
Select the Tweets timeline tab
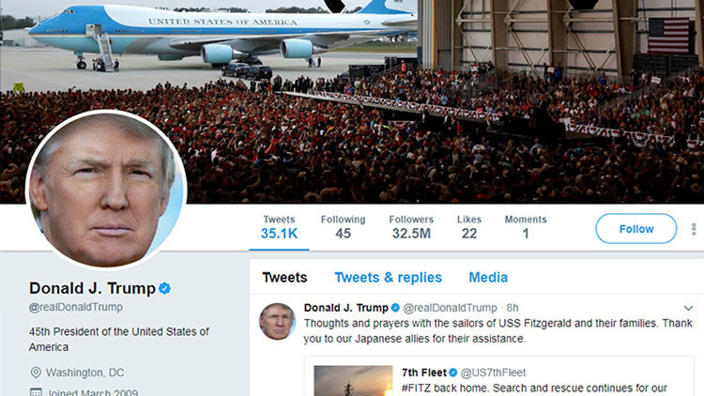coord(284,277)
